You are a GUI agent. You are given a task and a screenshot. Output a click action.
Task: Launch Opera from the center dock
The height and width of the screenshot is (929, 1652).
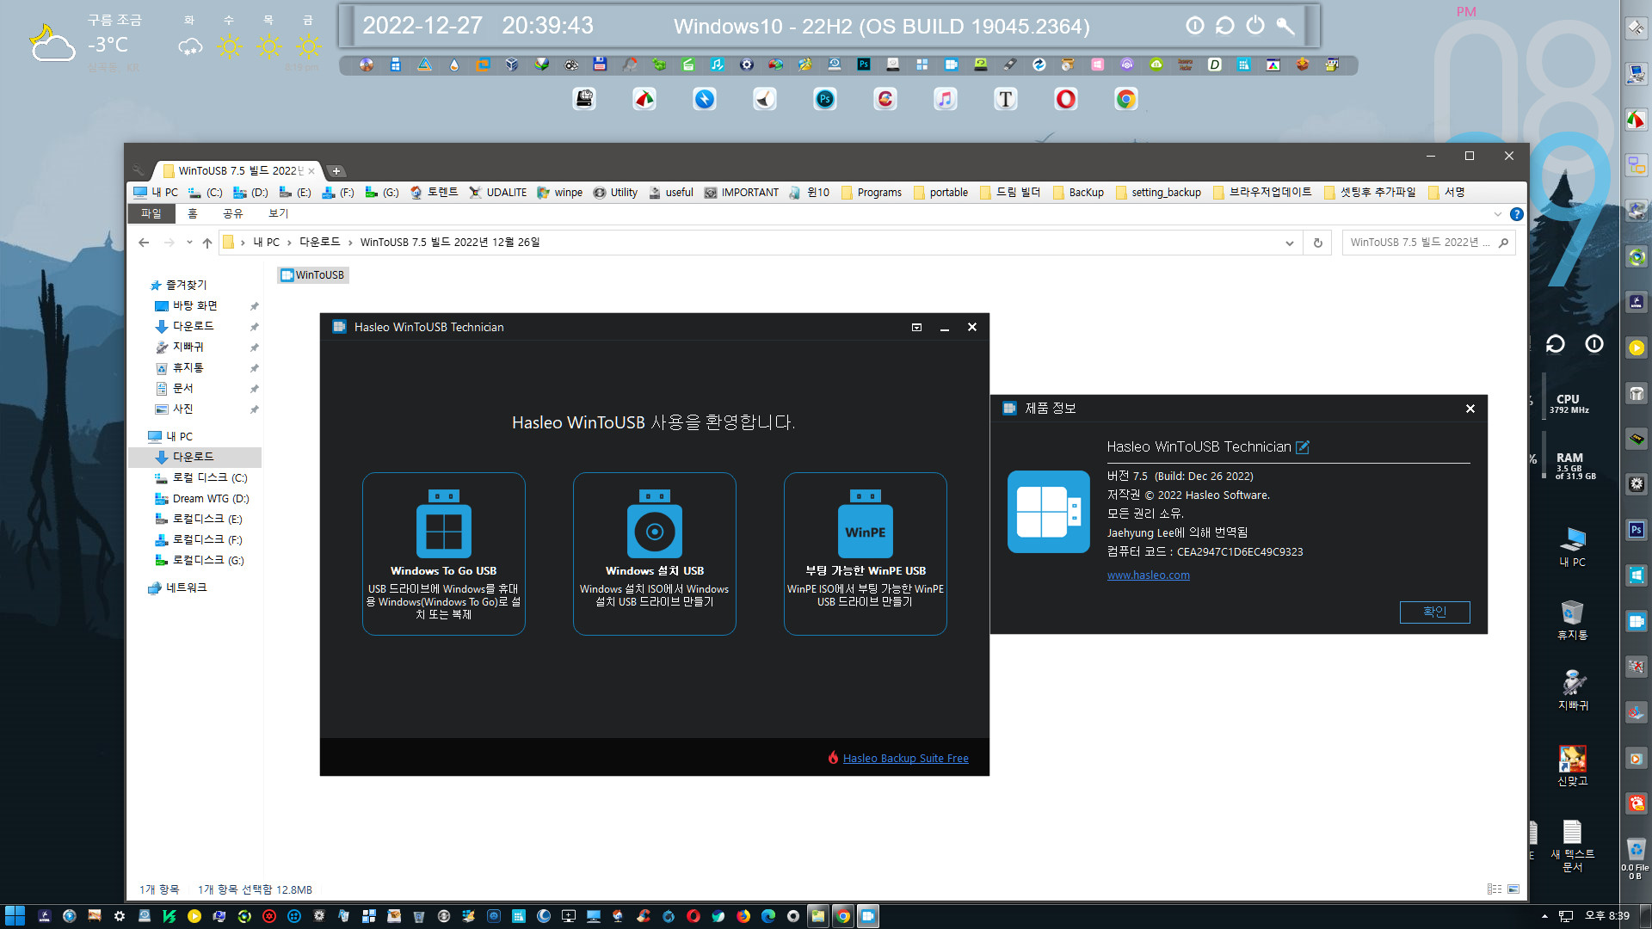coord(1066,100)
